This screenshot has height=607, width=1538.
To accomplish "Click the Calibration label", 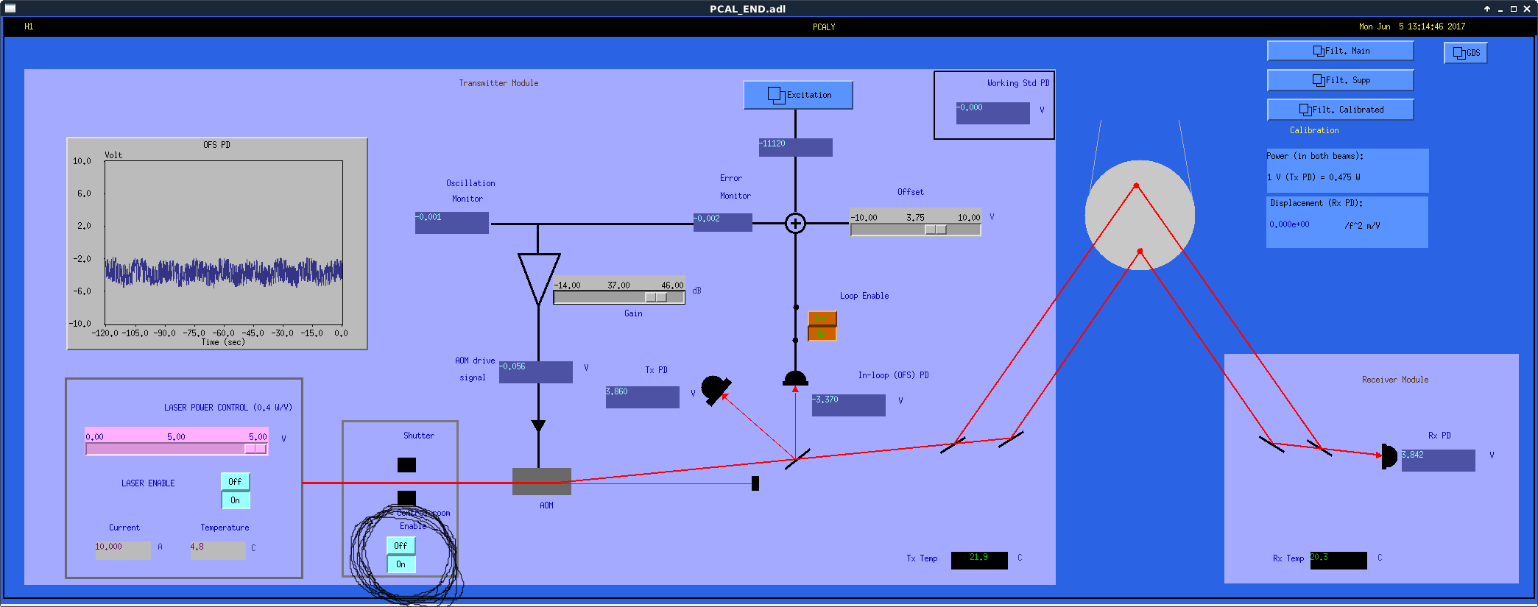I will [1314, 130].
